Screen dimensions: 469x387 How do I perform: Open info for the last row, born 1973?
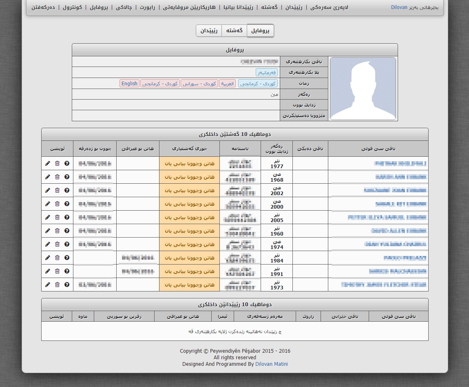pyautogui.click(x=67, y=285)
